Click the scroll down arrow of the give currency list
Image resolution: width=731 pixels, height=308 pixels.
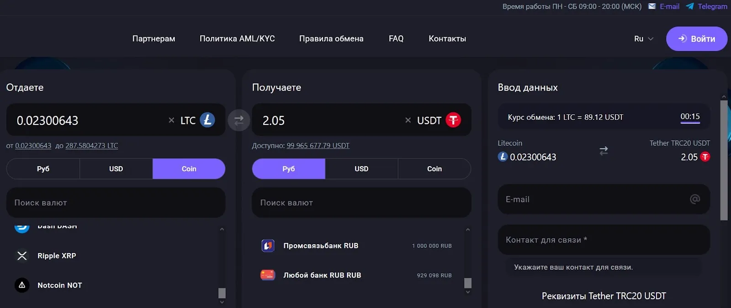tap(222, 302)
